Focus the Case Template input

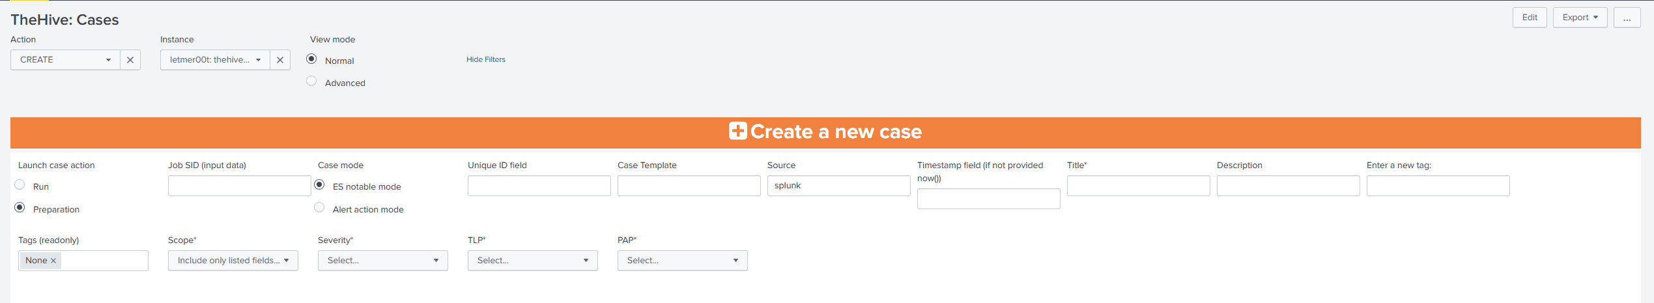click(689, 186)
